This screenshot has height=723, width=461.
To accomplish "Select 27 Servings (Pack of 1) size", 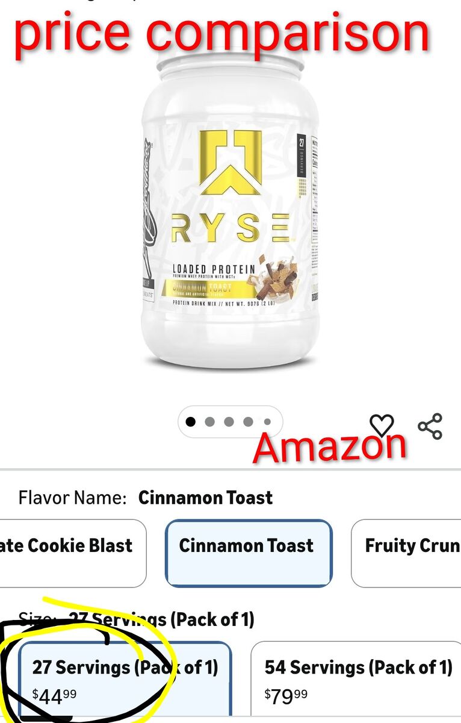I will [x=125, y=681].
